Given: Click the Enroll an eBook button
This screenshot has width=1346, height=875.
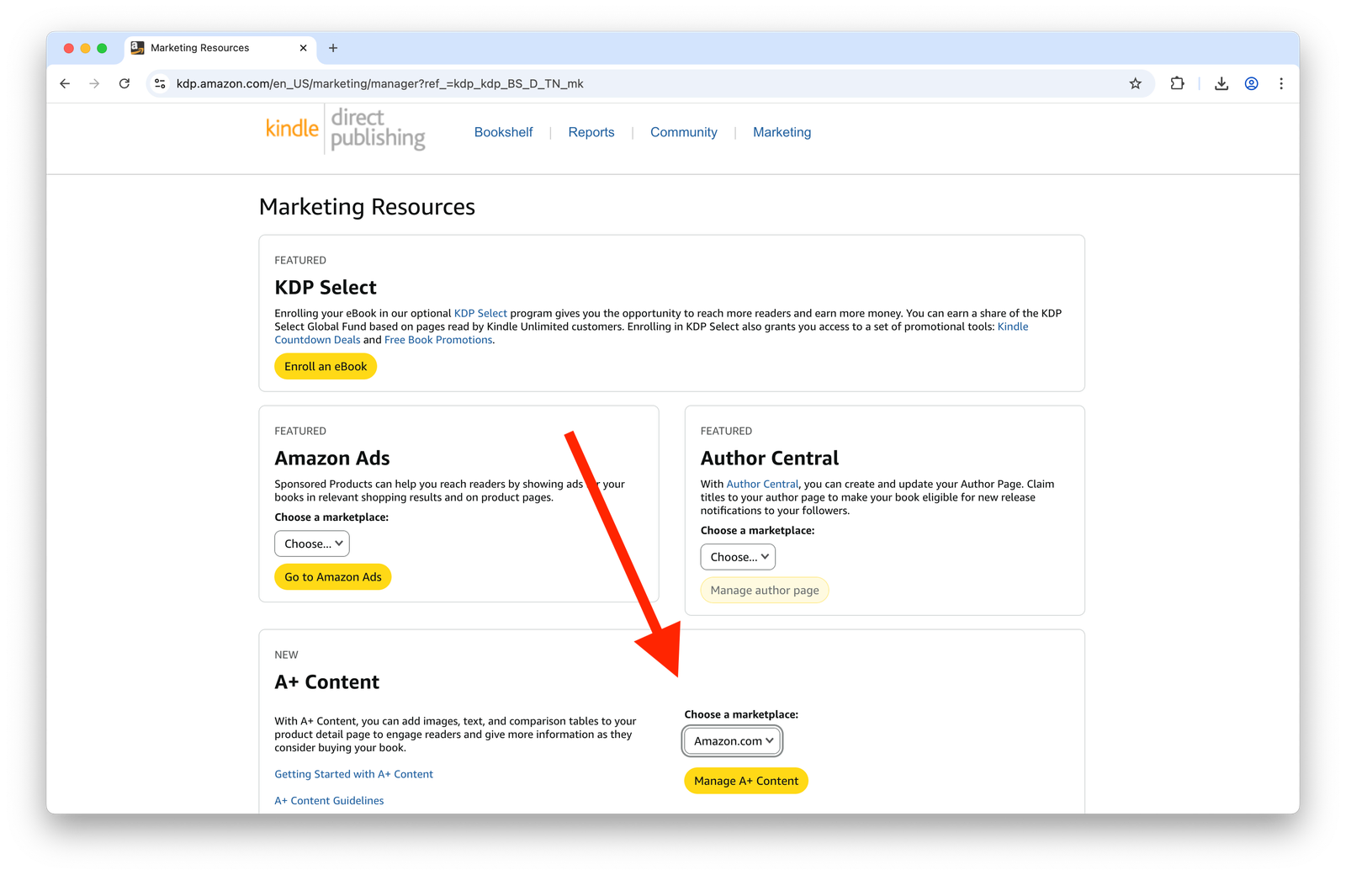Looking at the screenshot, I should (x=325, y=366).
